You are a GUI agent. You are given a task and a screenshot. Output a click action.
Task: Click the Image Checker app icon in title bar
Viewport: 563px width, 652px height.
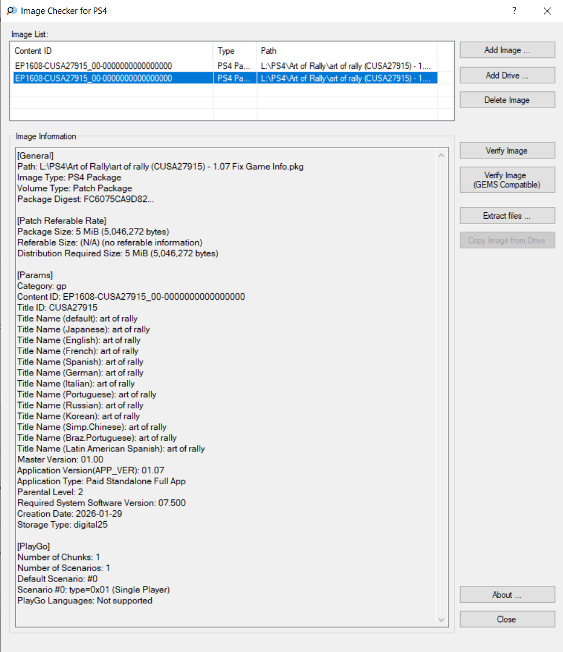pos(12,11)
